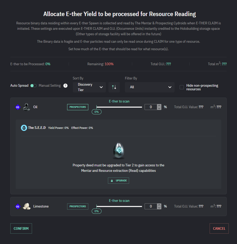Check Hide non-prospecting resources box
The image size is (237, 244).
(x=182, y=87)
